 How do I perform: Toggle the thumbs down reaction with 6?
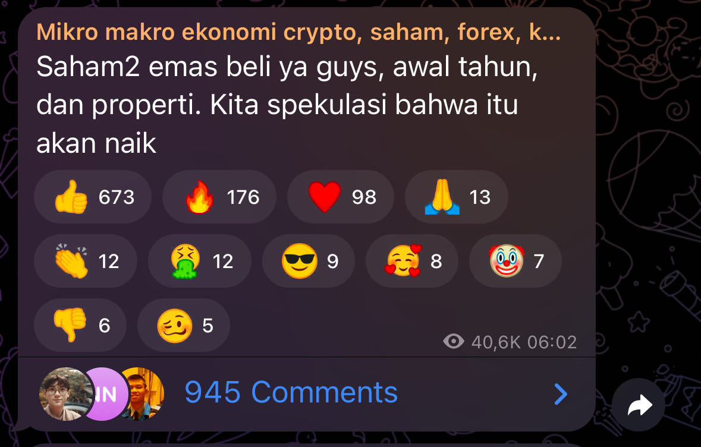coord(80,325)
